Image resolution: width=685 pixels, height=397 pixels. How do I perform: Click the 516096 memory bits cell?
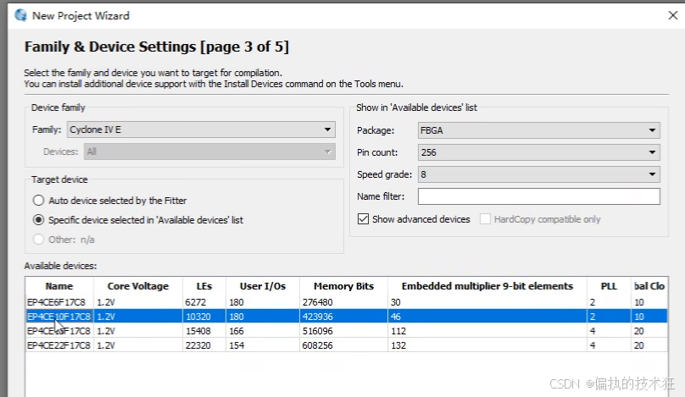[344, 331]
